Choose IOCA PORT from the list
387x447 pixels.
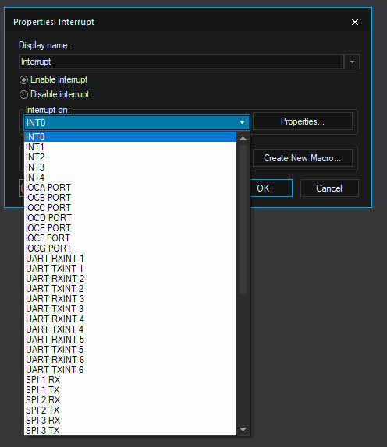pos(130,188)
